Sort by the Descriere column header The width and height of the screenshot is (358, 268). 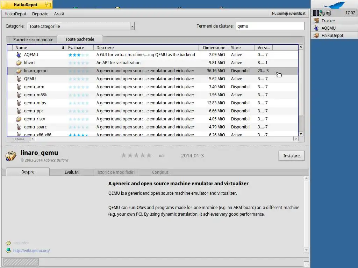point(146,47)
